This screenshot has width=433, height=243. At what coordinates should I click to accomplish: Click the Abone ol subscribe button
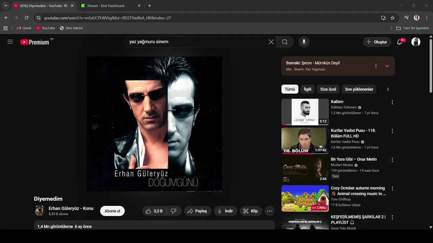click(x=112, y=211)
